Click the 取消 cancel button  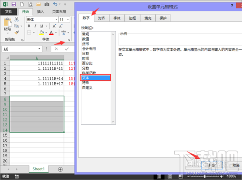pyautogui.click(x=236, y=165)
